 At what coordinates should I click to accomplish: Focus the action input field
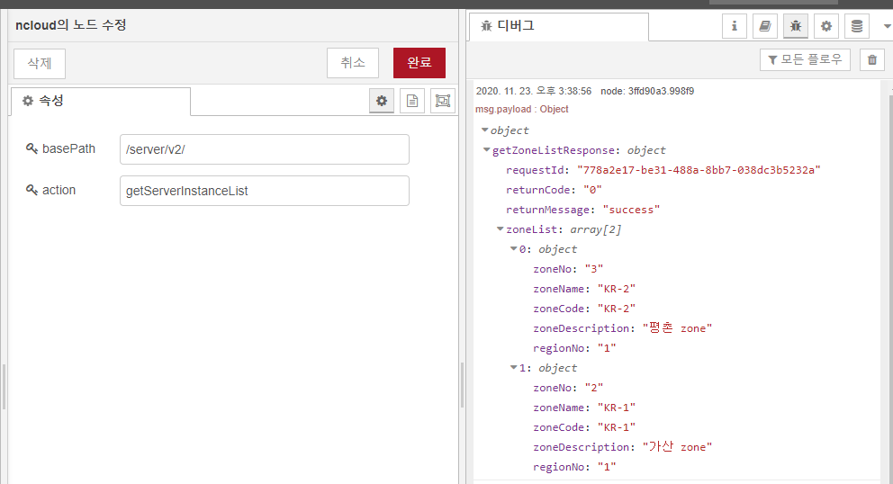pyautogui.click(x=265, y=191)
